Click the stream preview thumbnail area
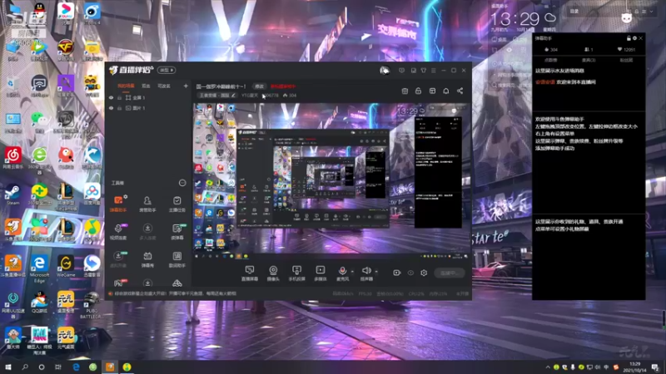The width and height of the screenshot is (666, 374). pyautogui.click(x=331, y=181)
